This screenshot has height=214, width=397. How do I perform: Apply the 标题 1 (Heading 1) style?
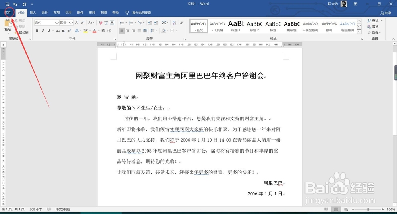236,26
